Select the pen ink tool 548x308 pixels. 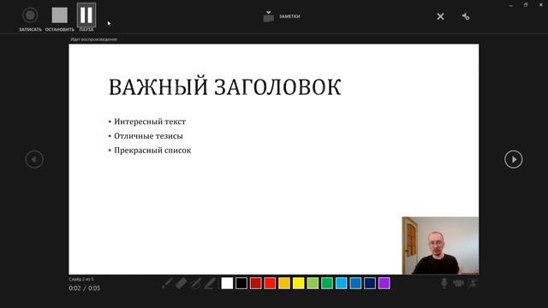[195, 283]
